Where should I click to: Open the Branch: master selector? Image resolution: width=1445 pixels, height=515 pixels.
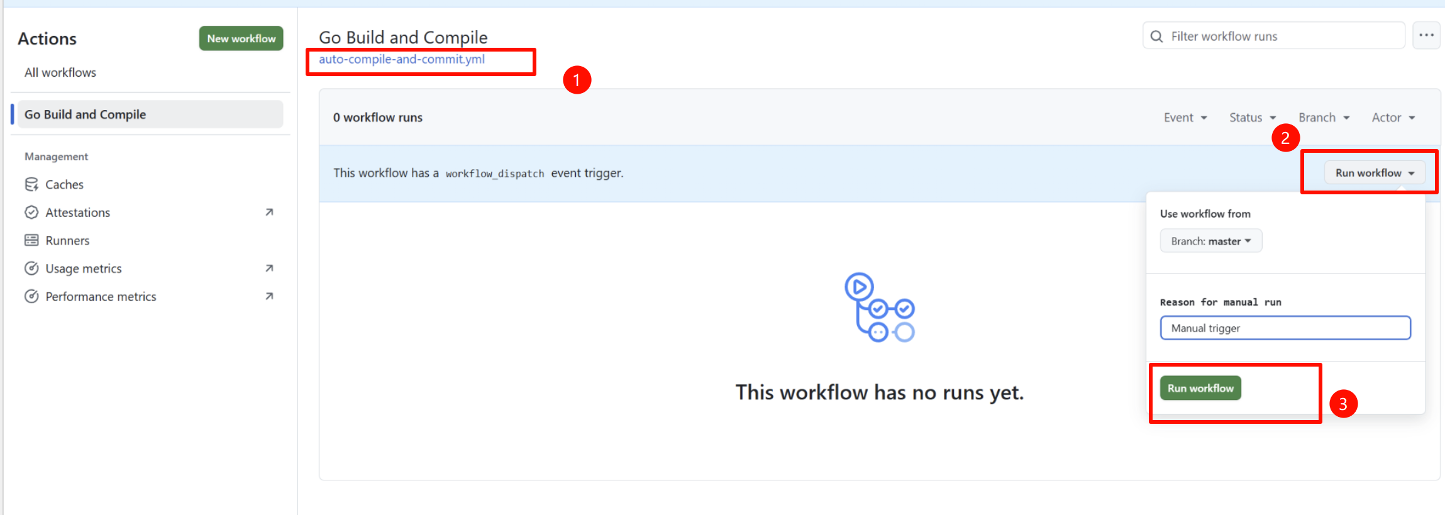[x=1211, y=241]
